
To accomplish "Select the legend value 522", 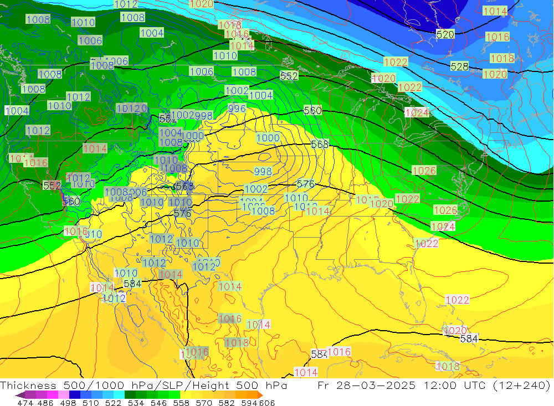I will (114, 403).
